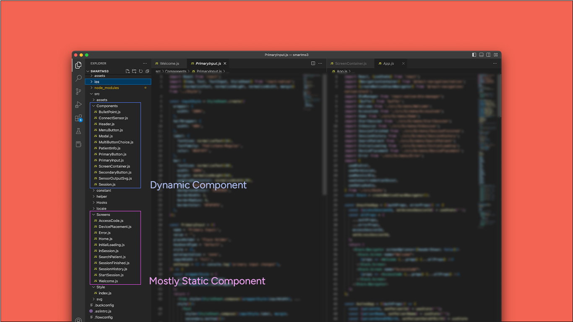Expand the ios folder
The image size is (573, 322).
118,82
